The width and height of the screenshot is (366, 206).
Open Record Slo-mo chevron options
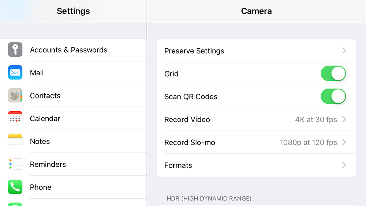[x=344, y=142]
